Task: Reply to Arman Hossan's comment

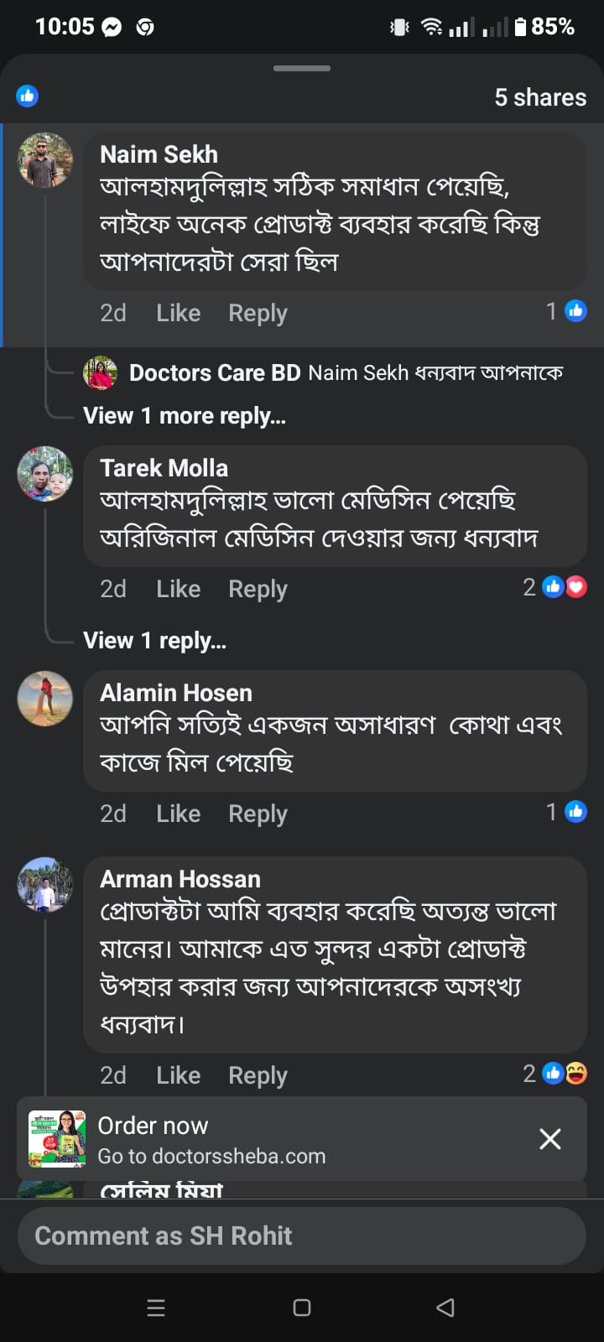Action: pyautogui.click(x=258, y=1075)
